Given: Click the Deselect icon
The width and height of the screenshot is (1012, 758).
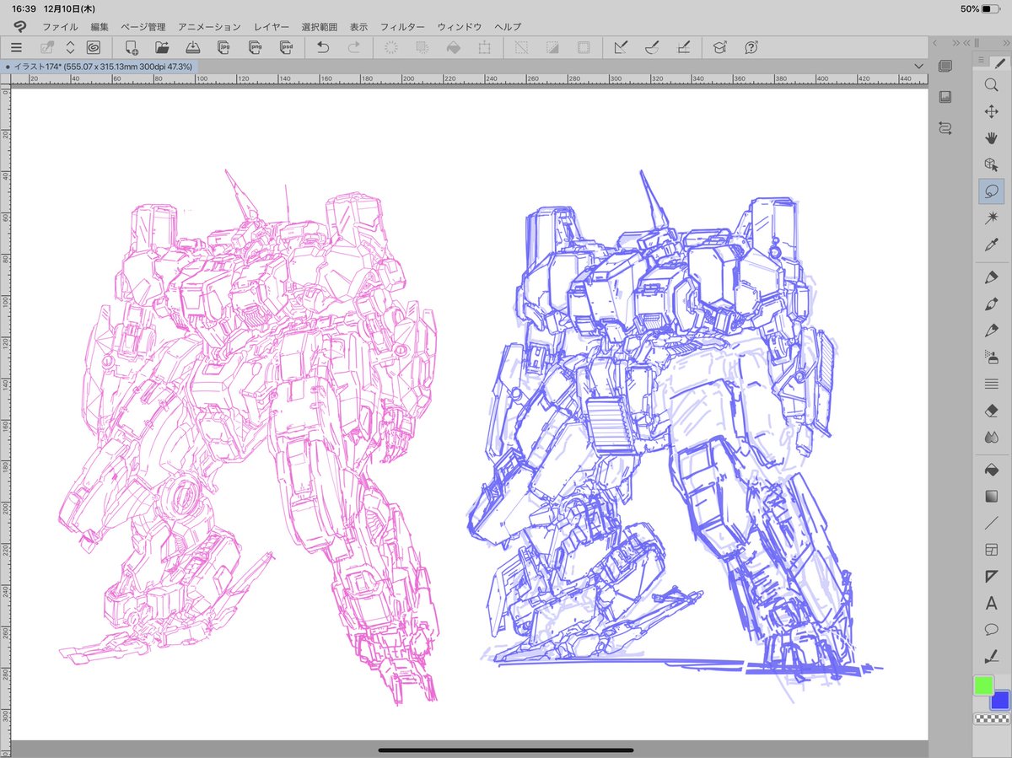Looking at the screenshot, I should [x=522, y=48].
